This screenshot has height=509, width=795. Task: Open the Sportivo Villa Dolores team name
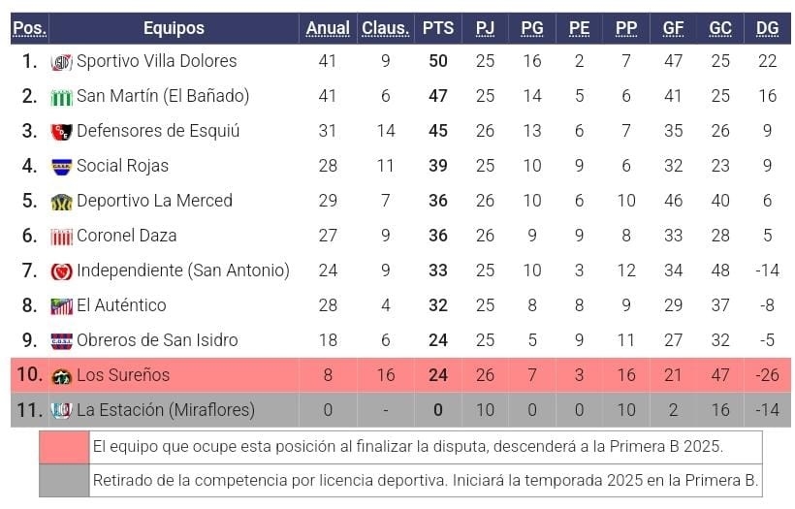(x=157, y=61)
